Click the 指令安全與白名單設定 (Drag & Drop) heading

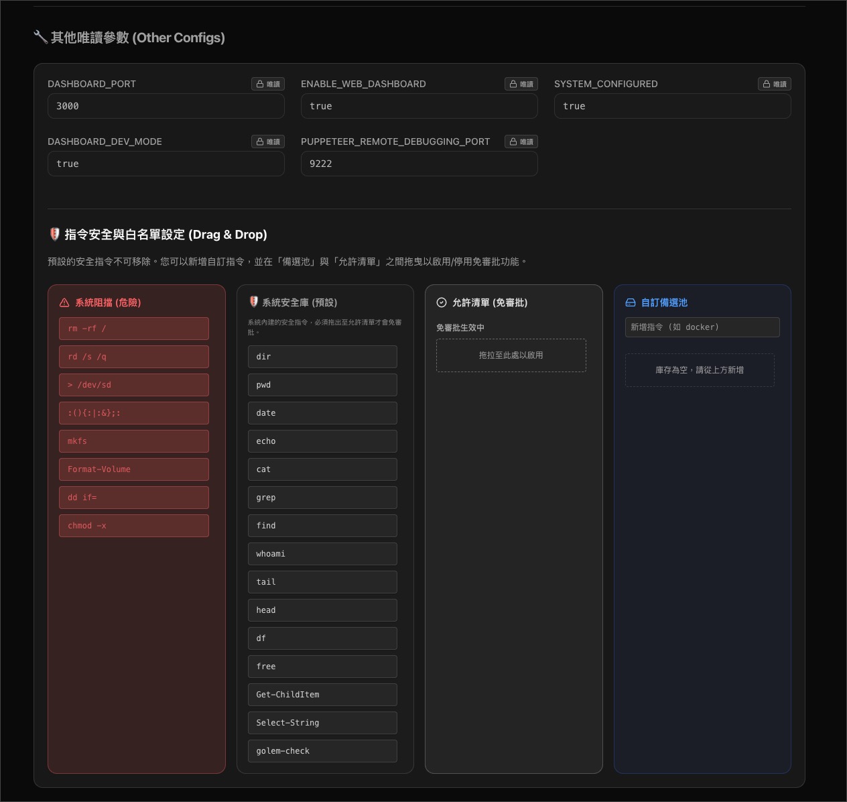(x=166, y=234)
